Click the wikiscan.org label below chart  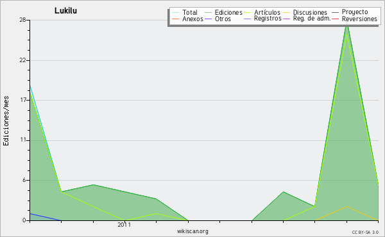coord(193,231)
